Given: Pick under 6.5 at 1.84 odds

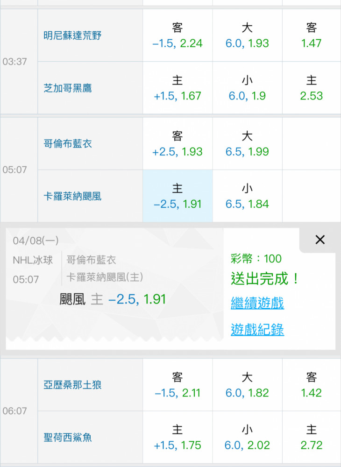Looking at the screenshot, I should coord(247,196).
